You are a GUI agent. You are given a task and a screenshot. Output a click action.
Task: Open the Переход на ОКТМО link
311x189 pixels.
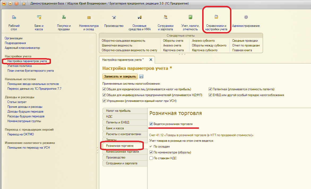coord(21,134)
